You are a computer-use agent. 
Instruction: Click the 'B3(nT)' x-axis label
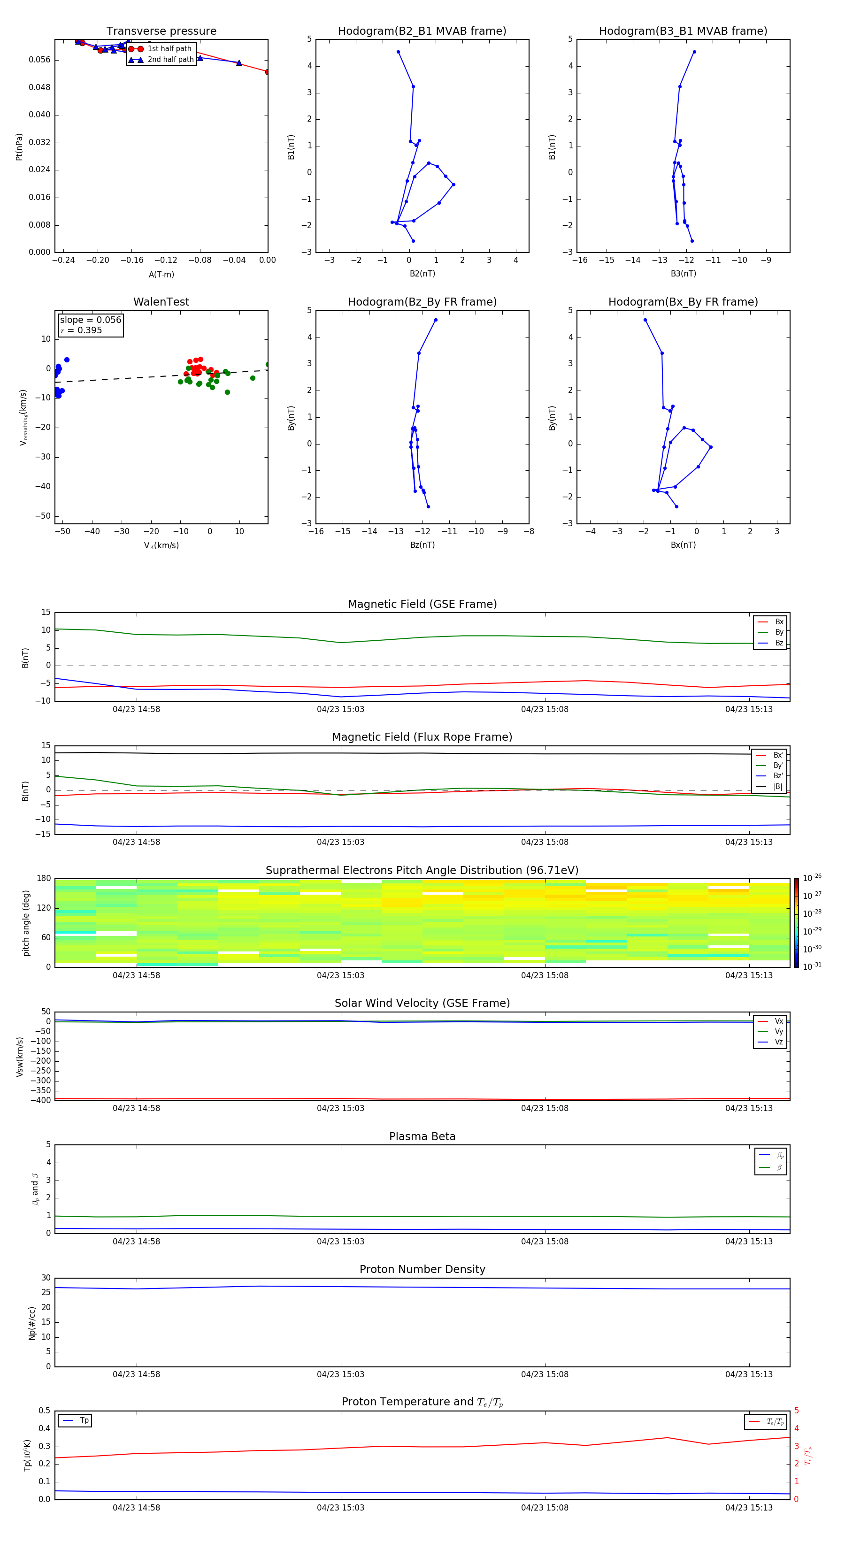click(x=683, y=274)
